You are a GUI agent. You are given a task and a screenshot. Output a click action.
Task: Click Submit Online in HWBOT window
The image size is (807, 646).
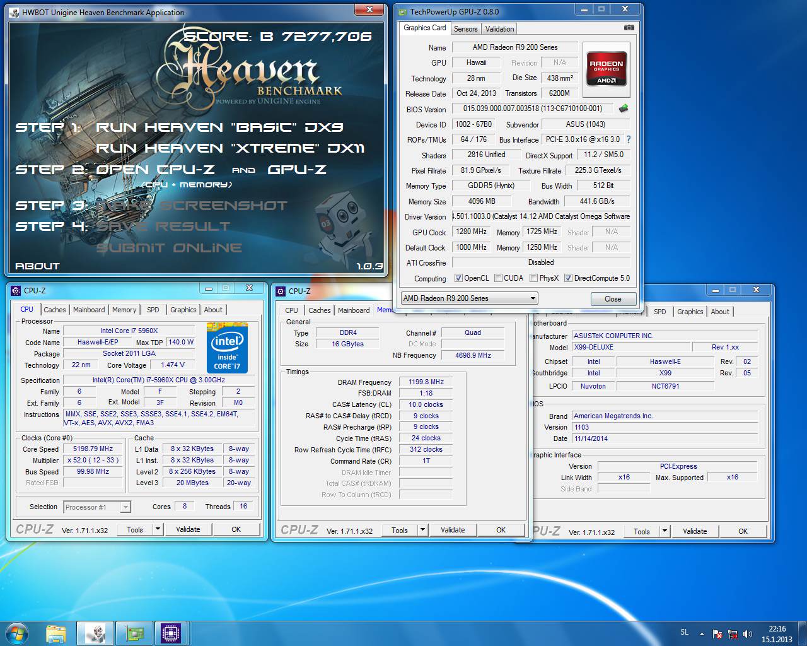pos(169,247)
